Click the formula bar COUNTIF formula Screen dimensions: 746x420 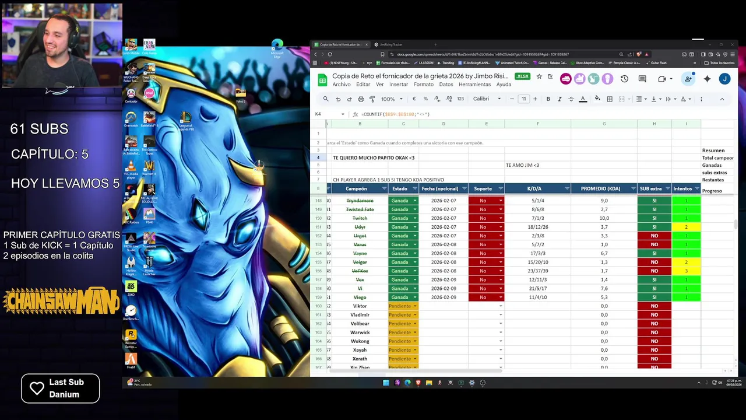pyautogui.click(x=395, y=114)
